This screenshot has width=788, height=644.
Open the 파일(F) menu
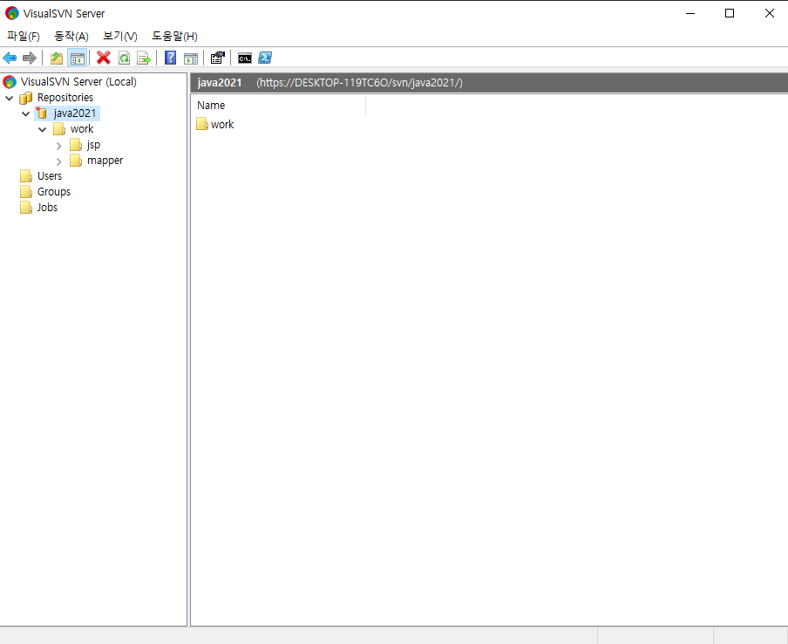click(24, 37)
